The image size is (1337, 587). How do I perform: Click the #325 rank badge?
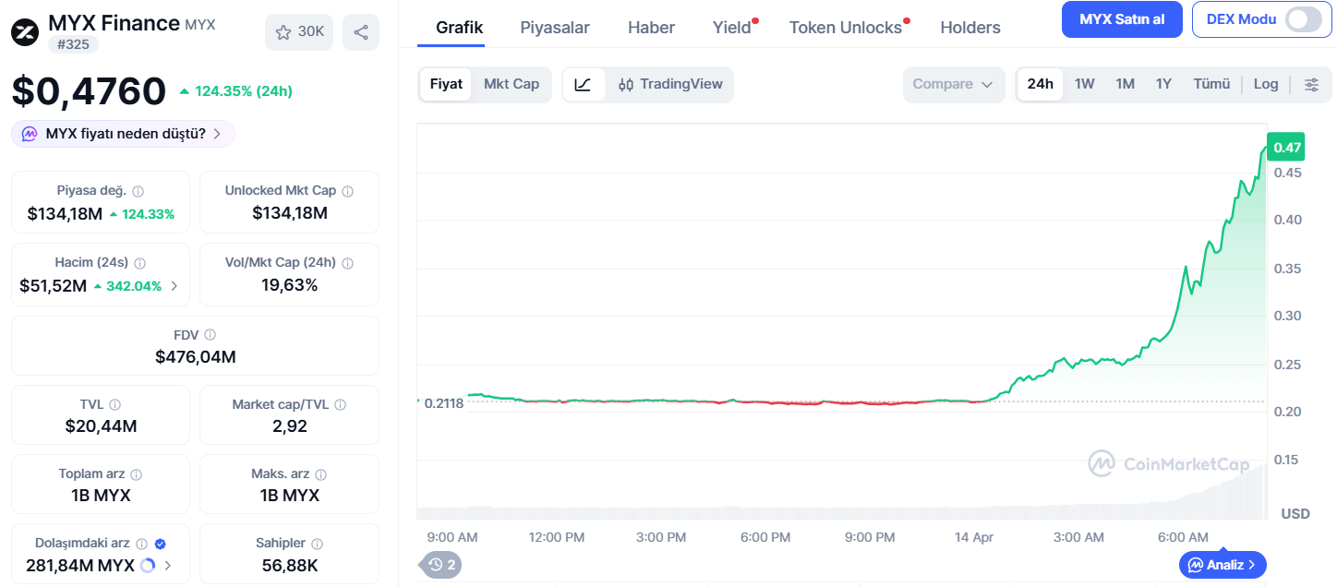[73, 43]
